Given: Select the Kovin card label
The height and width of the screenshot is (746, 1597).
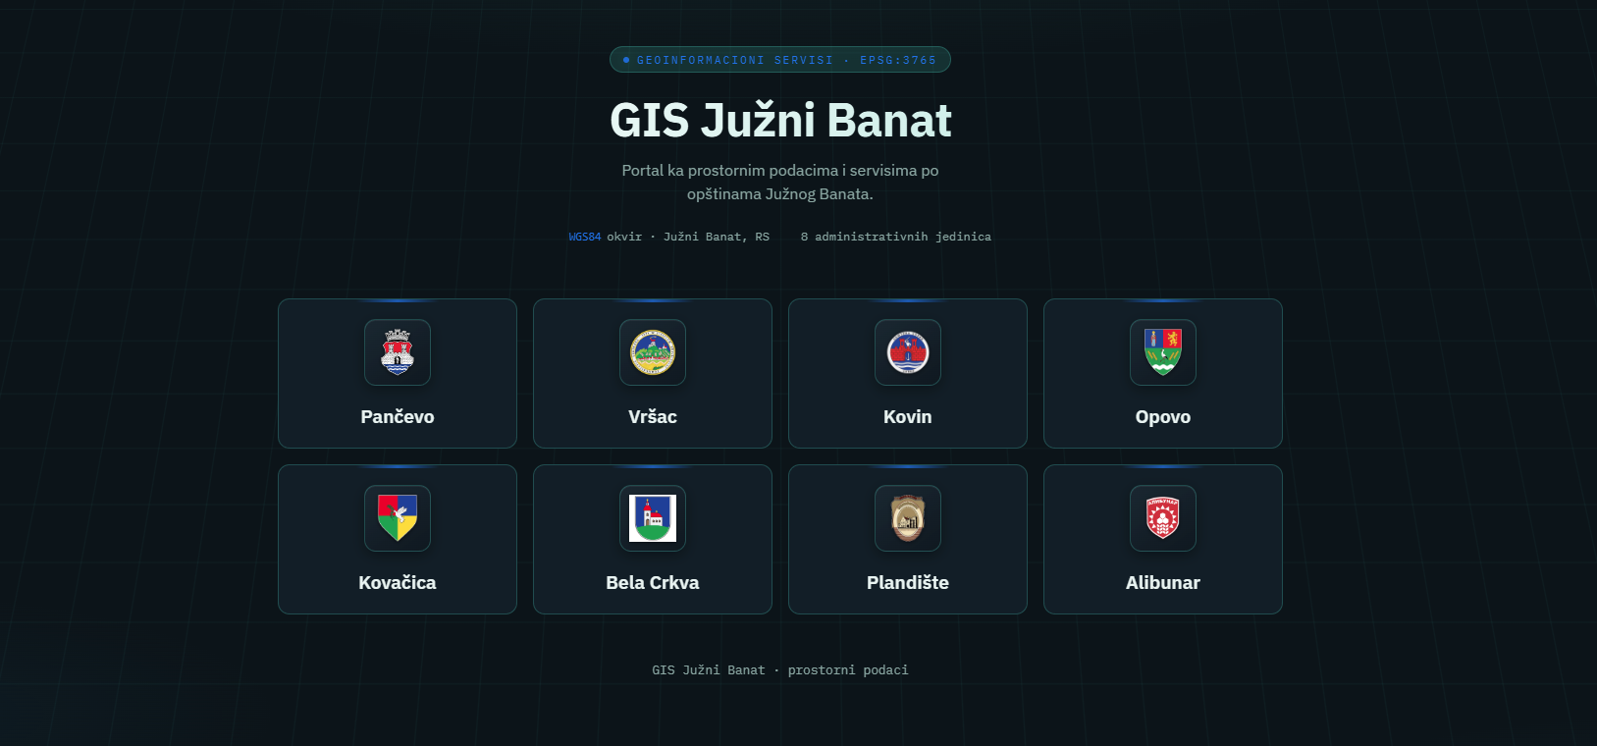Looking at the screenshot, I should click(908, 417).
